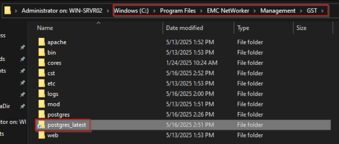Expand the chevron after 'Administrator on: WIN-SRVR02'
The width and height of the screenshot is (339, 144).
pos(108,11)
